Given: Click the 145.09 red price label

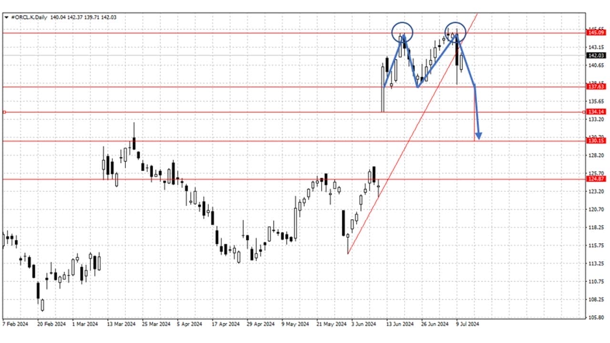Looking at the screenshot, I should click(596, 32).
